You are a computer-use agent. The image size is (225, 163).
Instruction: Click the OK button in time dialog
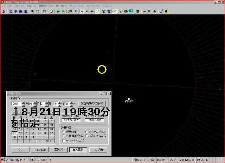20,149
